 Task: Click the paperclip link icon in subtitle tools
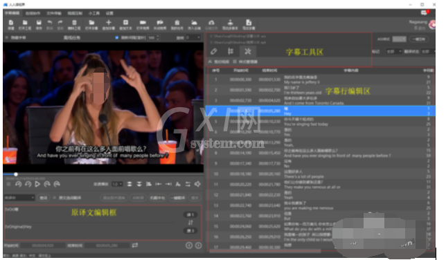(213, 51)
